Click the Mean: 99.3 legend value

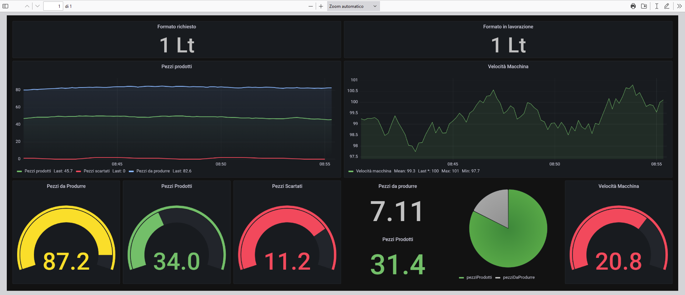[405, 171]
